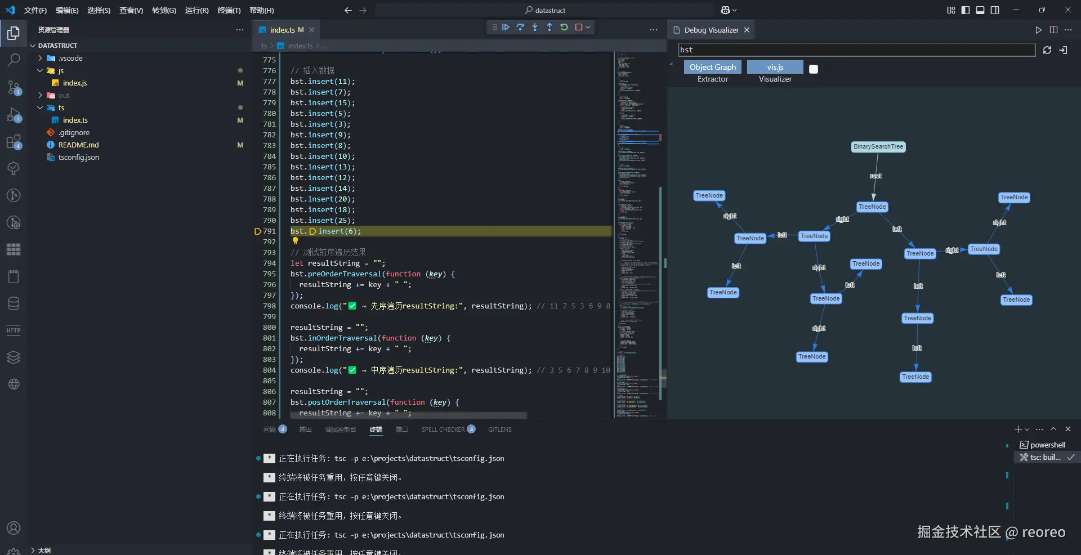Expand the out folder in explorer
The height and width of the screenshot is (555, 1081).
[64, 95]
